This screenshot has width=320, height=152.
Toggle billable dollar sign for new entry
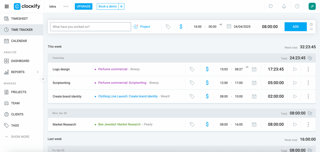(x=181, y=27)
